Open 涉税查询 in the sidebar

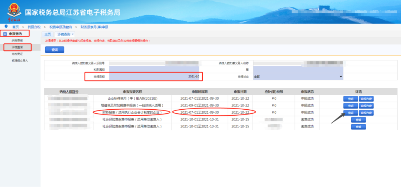click(x=17, y=47)
